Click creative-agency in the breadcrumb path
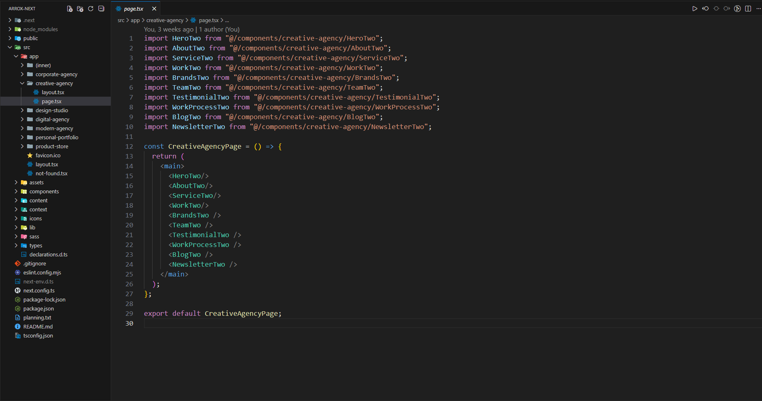The image size is (762, 401). click(x=165, y=20)
